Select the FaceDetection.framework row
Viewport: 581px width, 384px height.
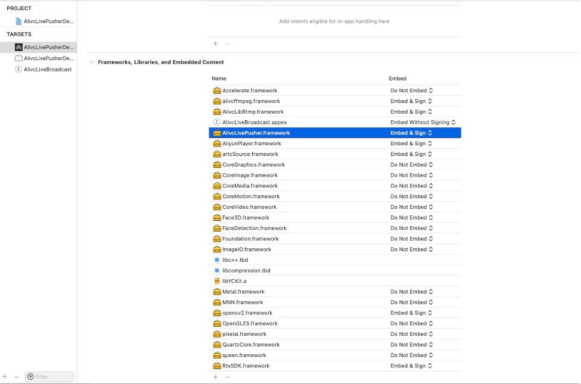335,228
